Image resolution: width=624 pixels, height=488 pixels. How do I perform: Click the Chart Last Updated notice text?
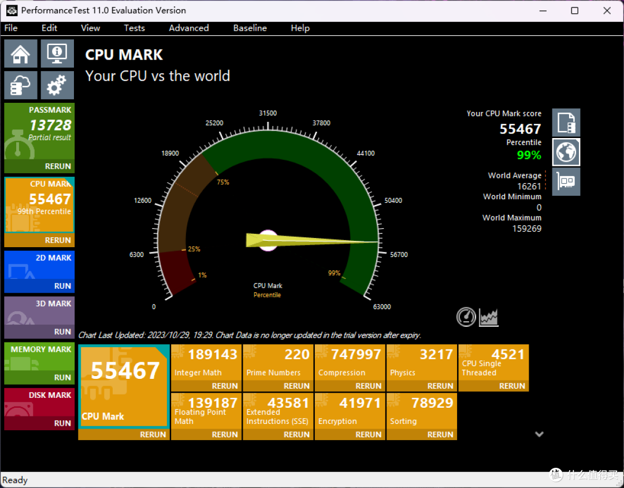coord(250,335)
